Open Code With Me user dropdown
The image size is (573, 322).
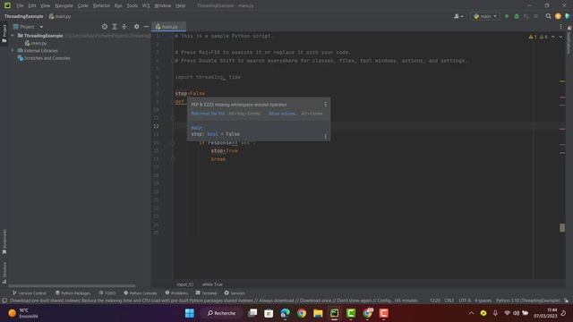pyautogui.click(x=458, y=16)
